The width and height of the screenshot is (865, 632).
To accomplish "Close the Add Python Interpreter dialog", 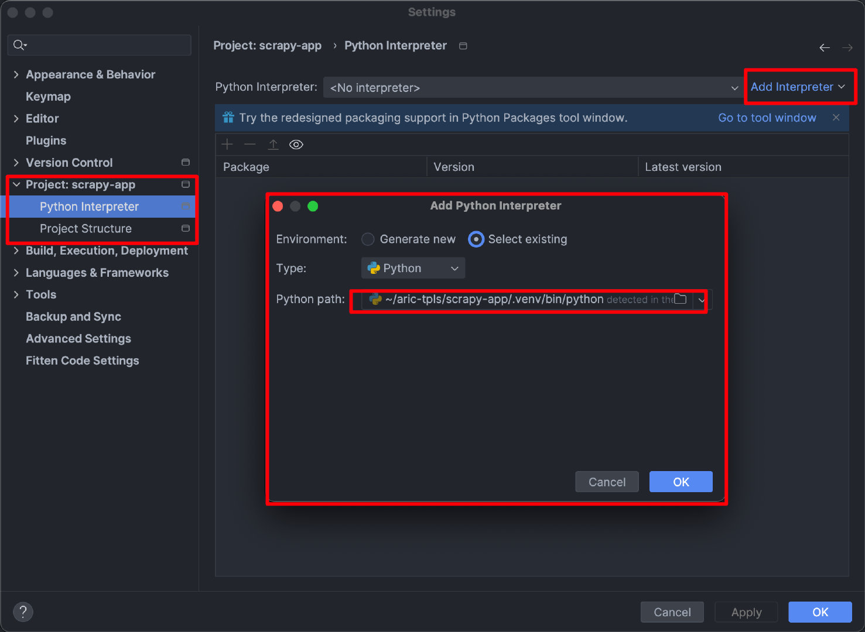I will (278, 206).
